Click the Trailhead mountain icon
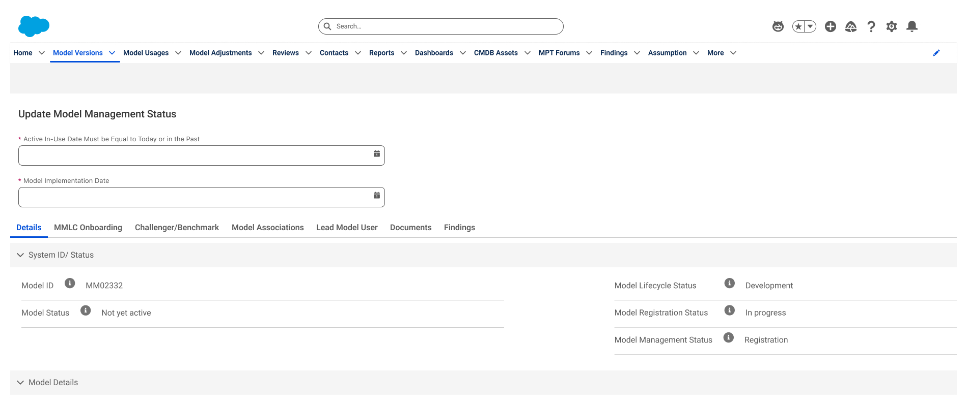Image resolution: width=967 pixels, height=405 pixels. (851, 26)
